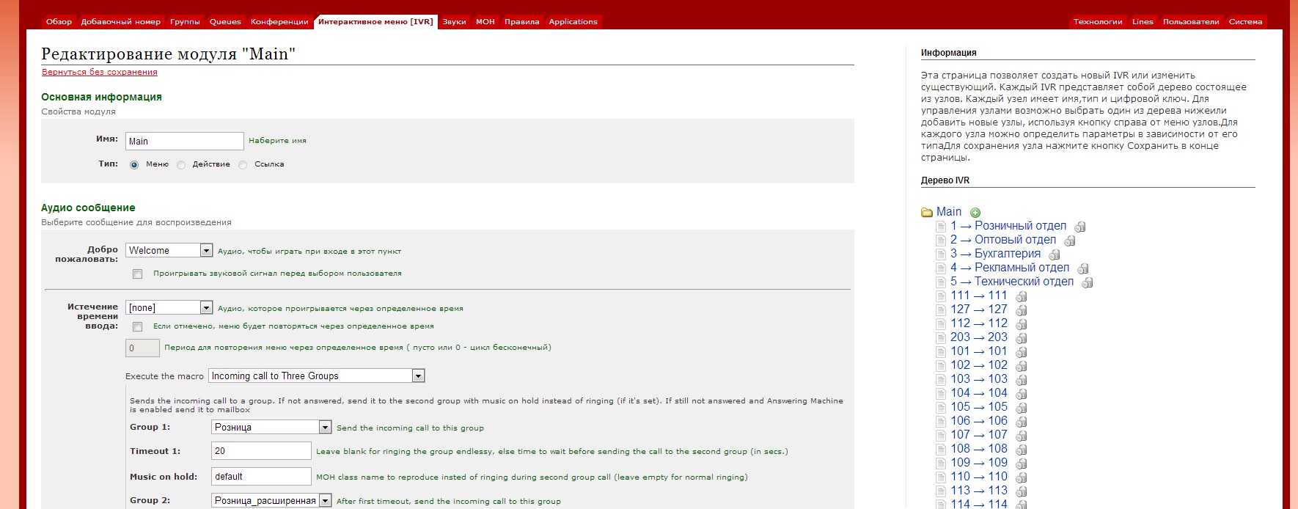Select the Ссылка type radio button

tap(243, 165)
